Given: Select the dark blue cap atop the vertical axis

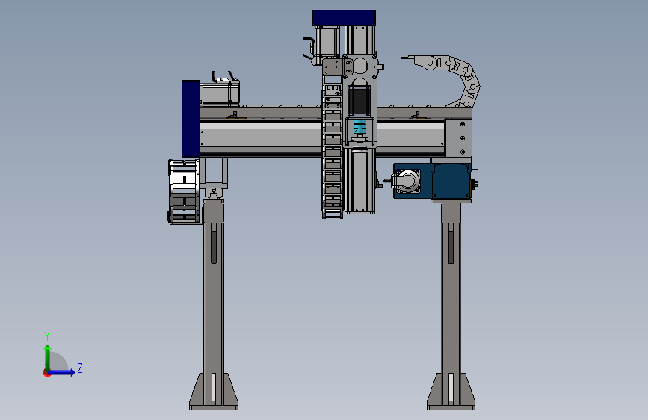Looking at the screenshot, I should click(x=343, y=18).
